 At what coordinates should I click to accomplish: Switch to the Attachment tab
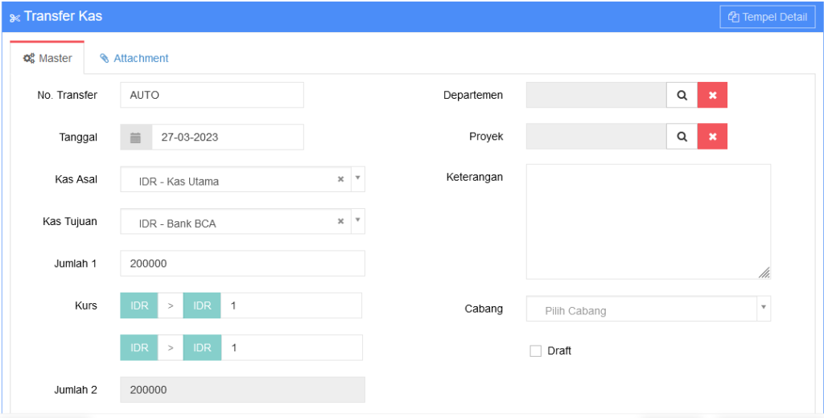click(x=134, y=59)
